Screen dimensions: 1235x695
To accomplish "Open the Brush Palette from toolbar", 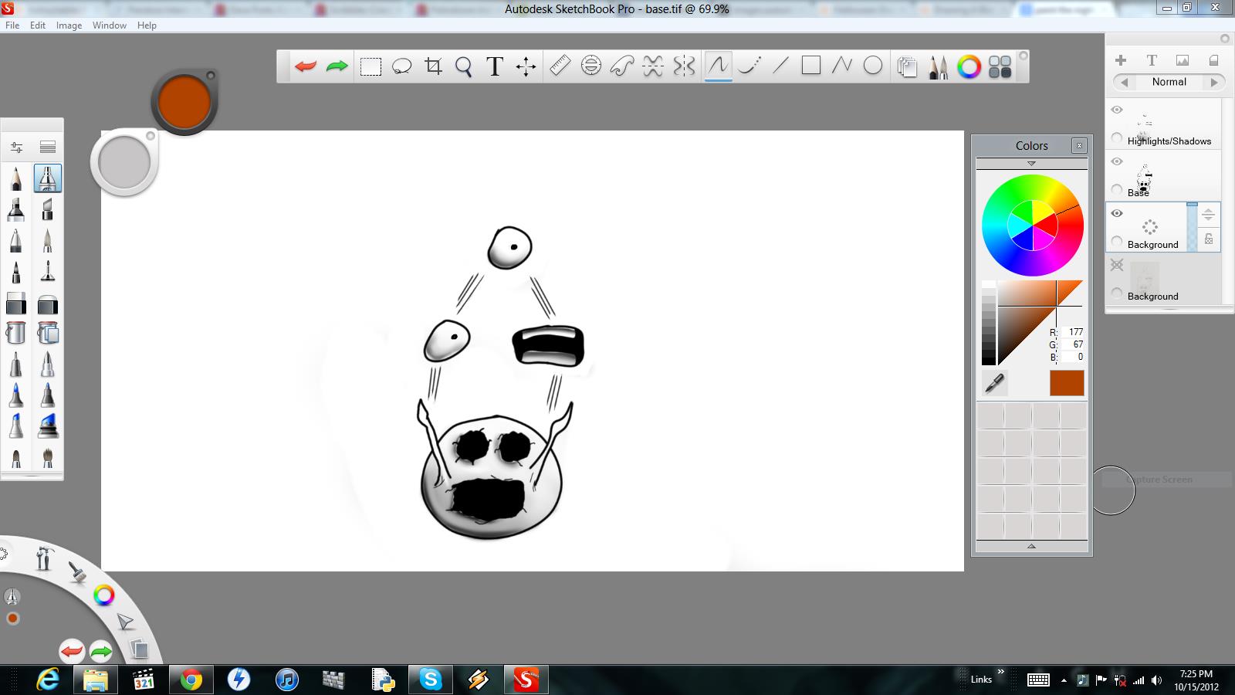I will coord(939,67).
